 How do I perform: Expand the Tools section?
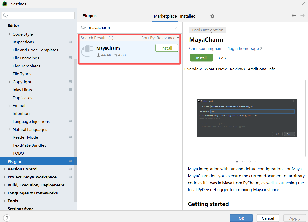coord(4,201)
